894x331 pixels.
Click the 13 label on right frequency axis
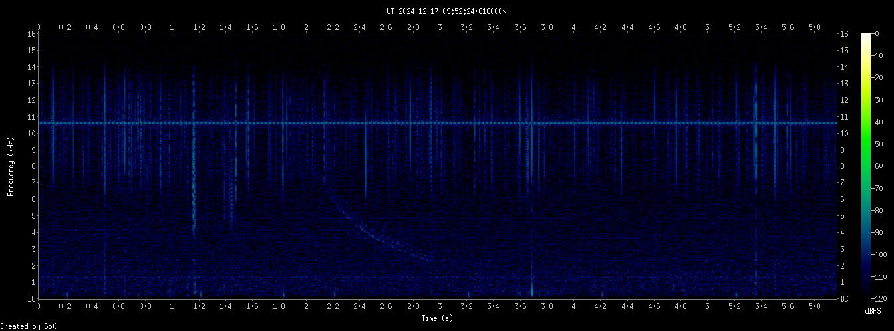click(844, 84)
